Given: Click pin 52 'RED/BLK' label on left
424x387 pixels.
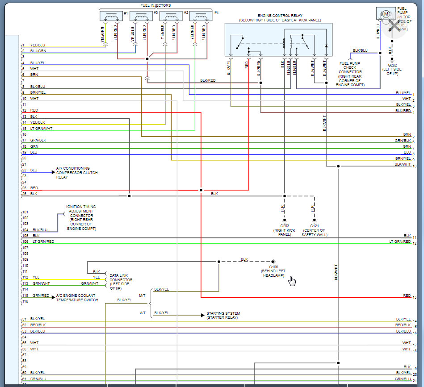Looking at the screenshot, I should point(38,325).
